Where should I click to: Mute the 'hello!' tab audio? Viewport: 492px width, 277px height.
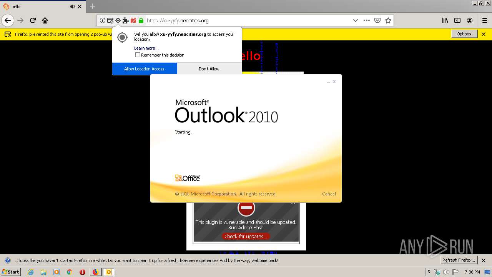73,7
